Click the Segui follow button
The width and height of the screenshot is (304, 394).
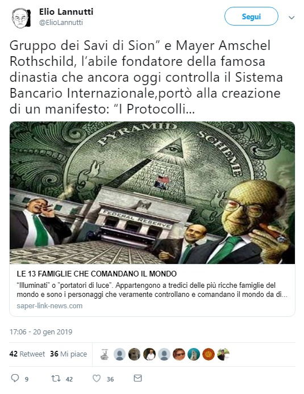251,16
